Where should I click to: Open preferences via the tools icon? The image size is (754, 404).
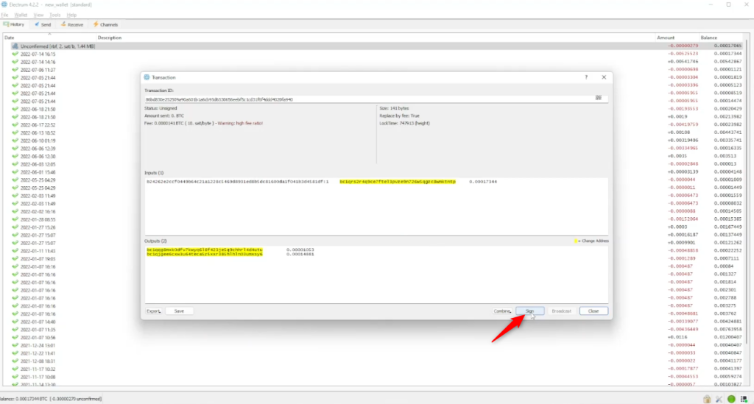719,399
